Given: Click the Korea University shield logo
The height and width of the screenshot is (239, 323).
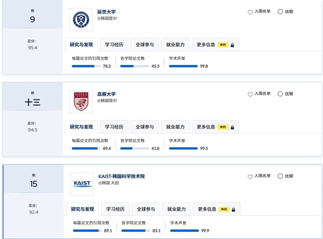Looking at the screenshot, I should point(81,102).
